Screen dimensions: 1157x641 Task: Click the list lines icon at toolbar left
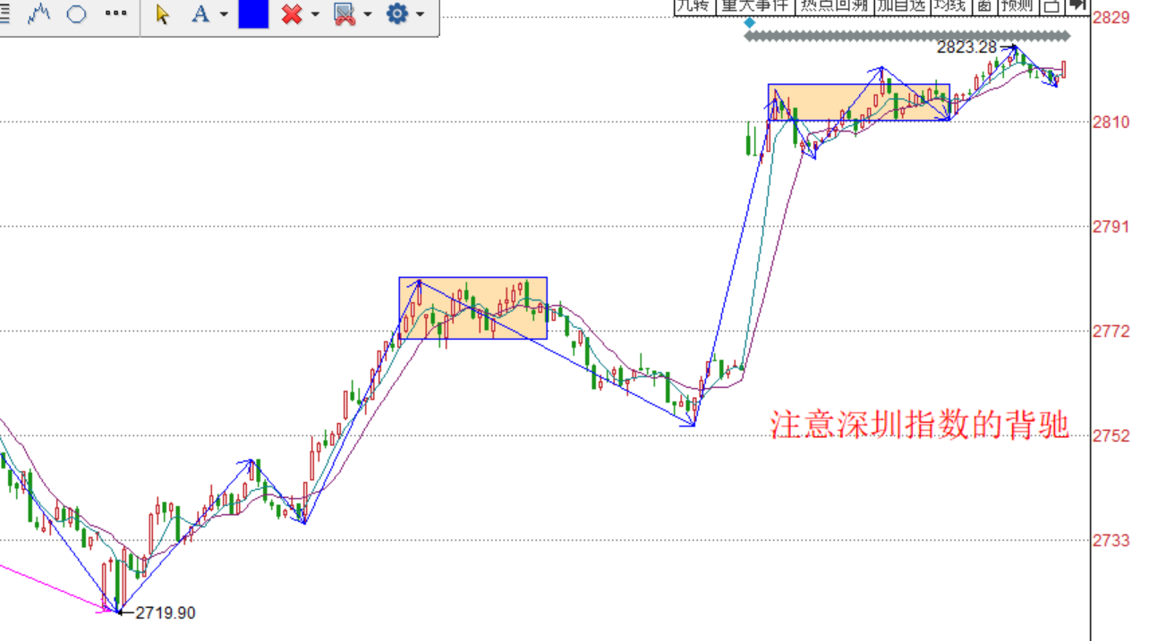(x=6, y=13)
